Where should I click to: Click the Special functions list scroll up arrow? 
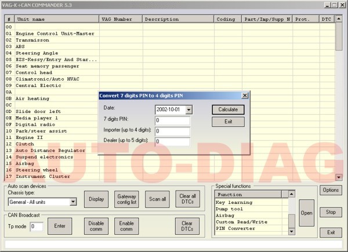(x=291, y=194)
